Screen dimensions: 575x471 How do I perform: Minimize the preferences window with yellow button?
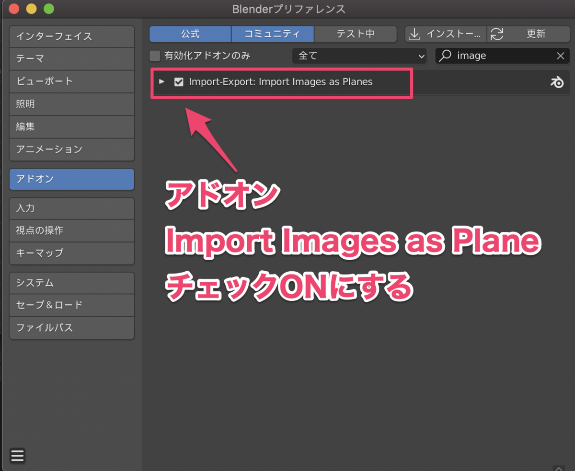click(x=31, y=9)
